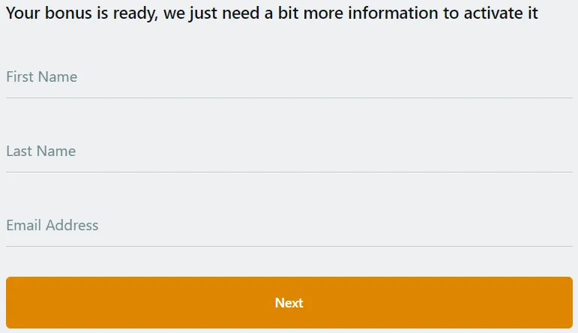Focus the Last Name text field
Image resolution: width=578 pixels, height=333 pixels.
pos(289,151)
